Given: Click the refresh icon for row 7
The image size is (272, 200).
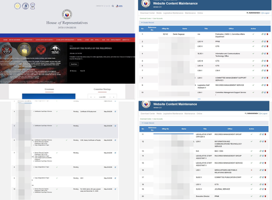Looking at the screenshot, I should tap(262, 71).
